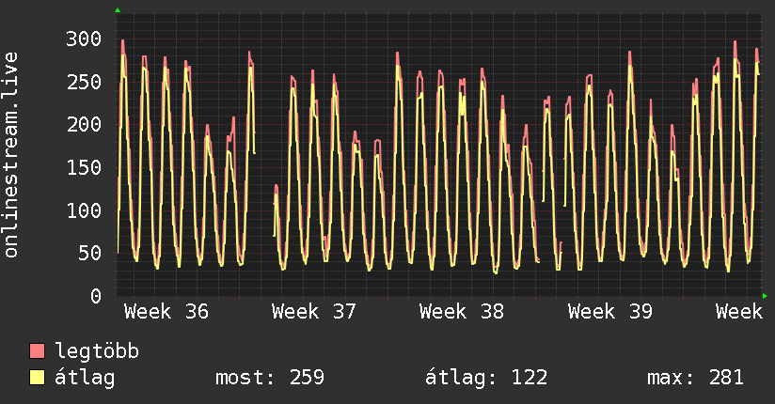Click the 'most: 259' value
Viewport: 775px width, 404px height.
coord(270,378)
